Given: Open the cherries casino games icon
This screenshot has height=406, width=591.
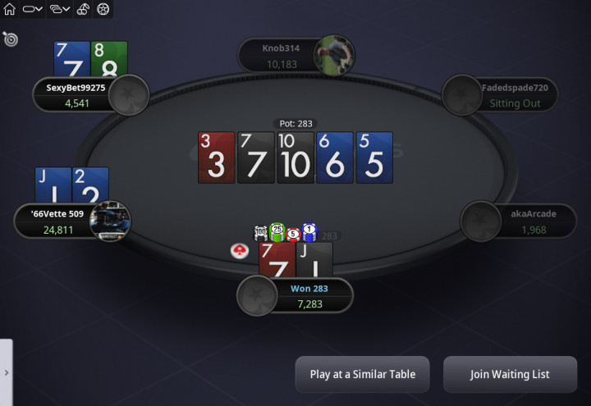Looking at the screenshot, I should pyautogui.click(x=83, y=9).
